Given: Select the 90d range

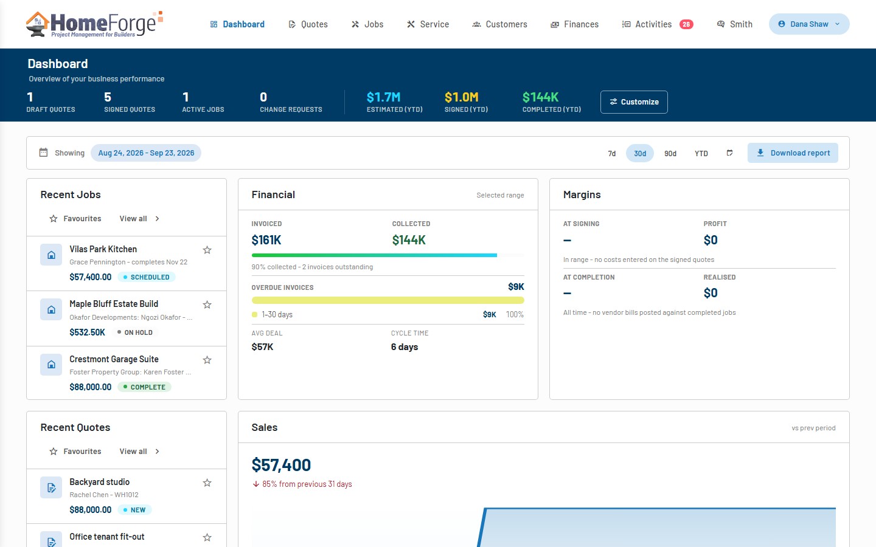Looking at the screenshot, I should 670,153.
